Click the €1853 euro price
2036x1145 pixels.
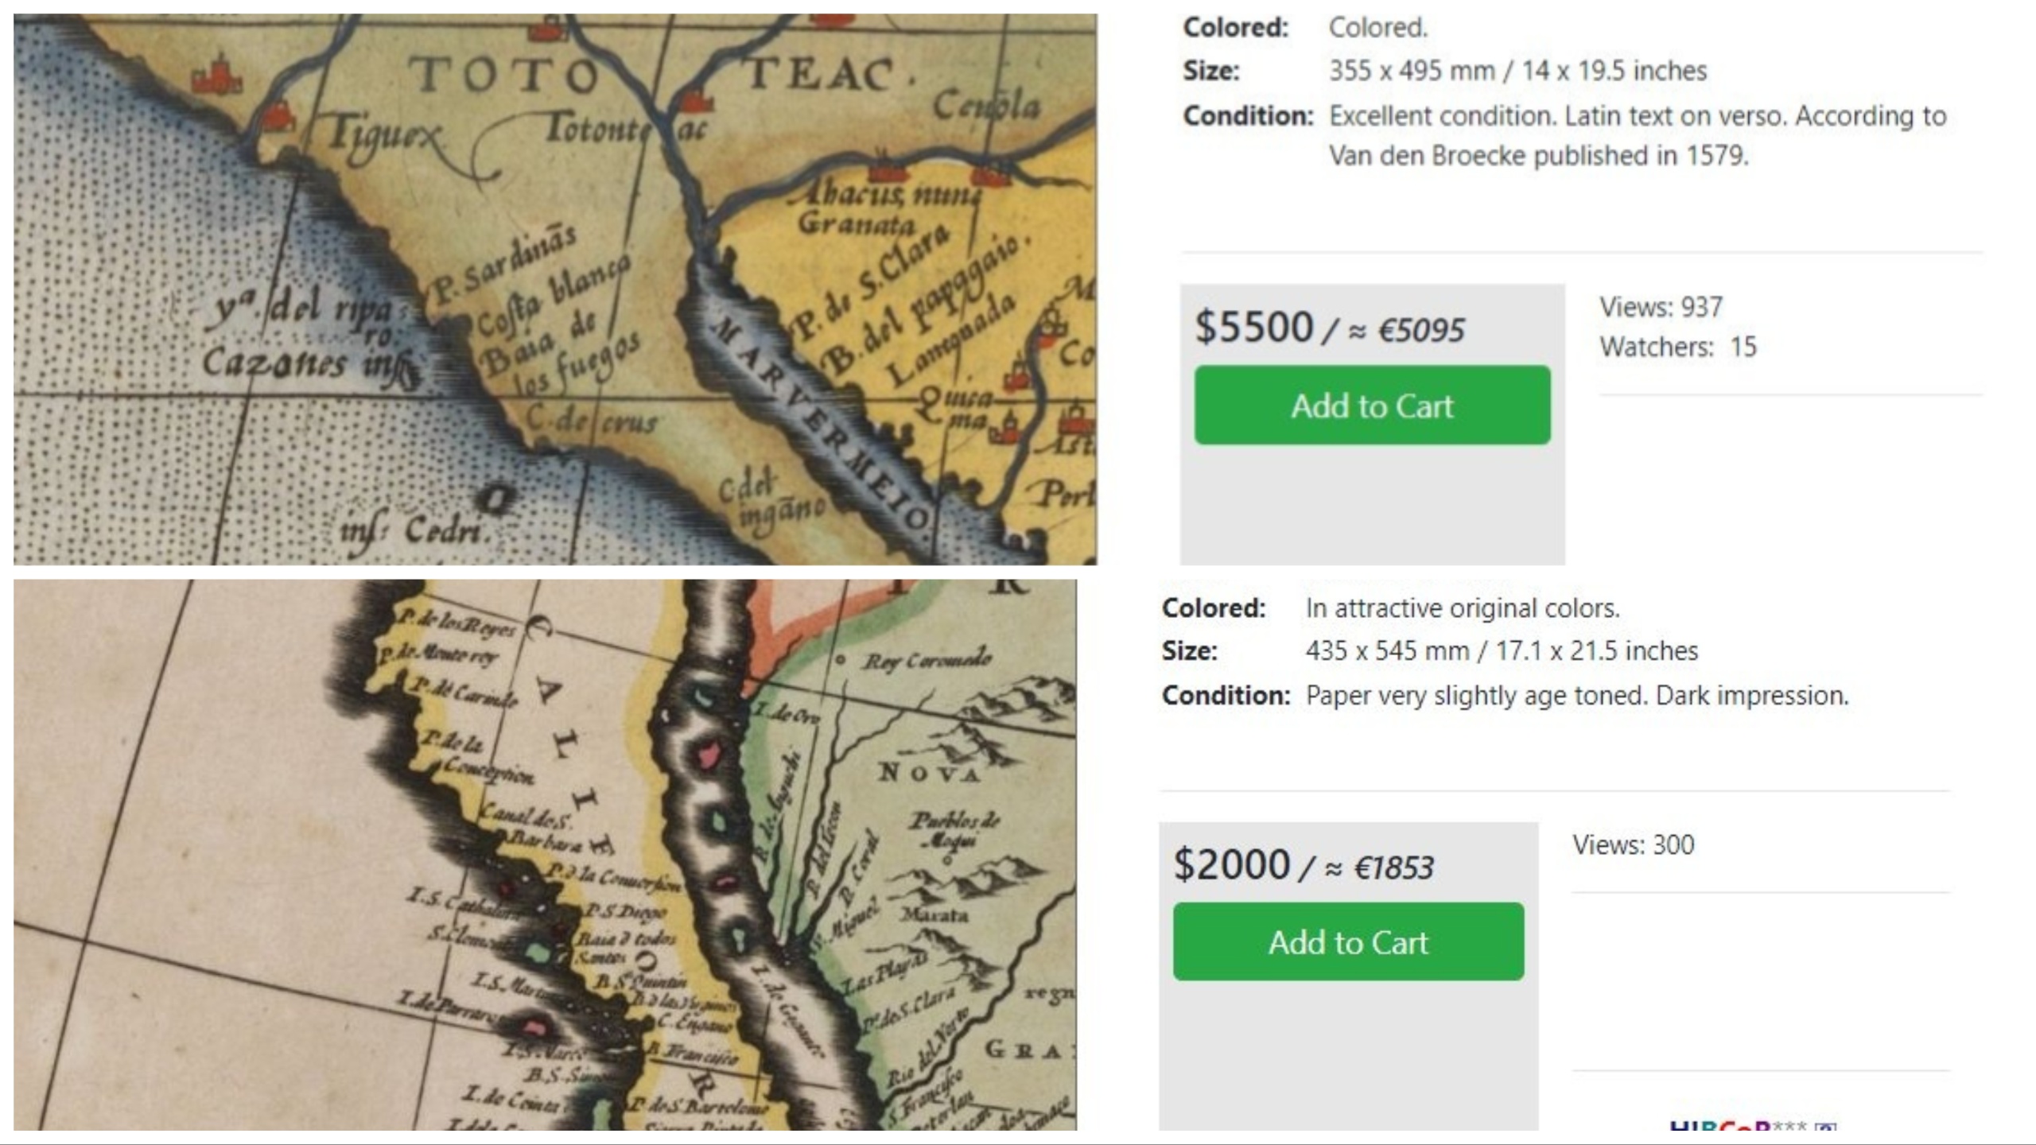(x=1393, y=867)
